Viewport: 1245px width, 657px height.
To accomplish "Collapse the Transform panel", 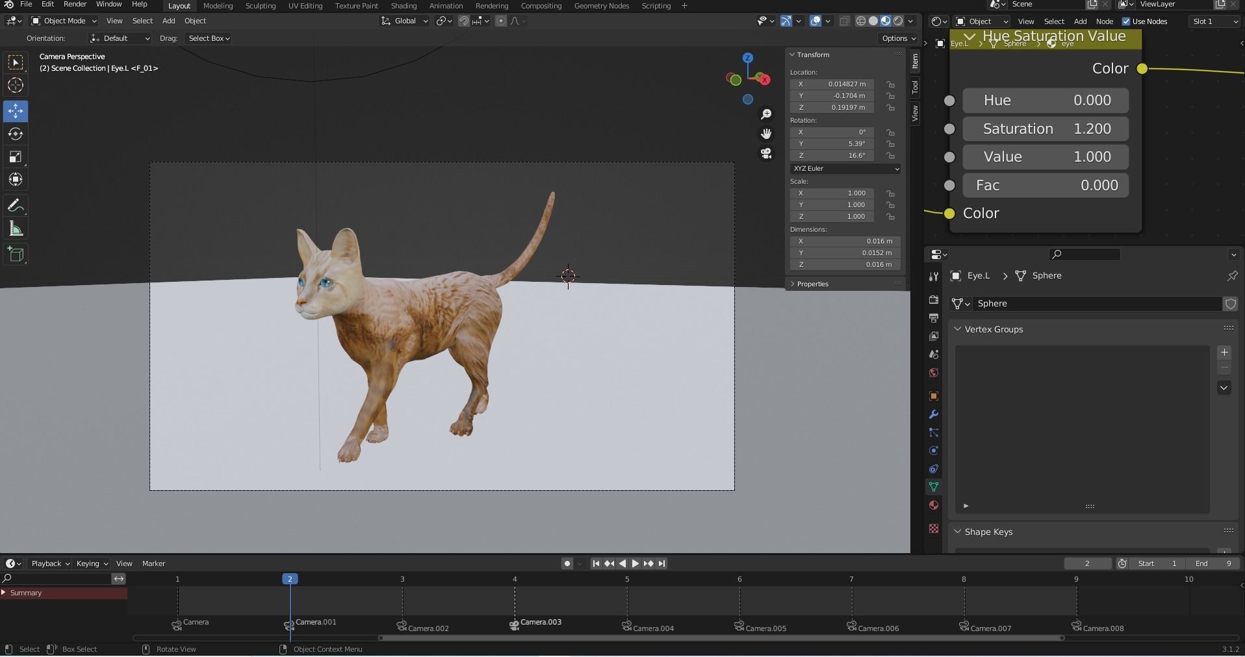I will click(793, 55).
